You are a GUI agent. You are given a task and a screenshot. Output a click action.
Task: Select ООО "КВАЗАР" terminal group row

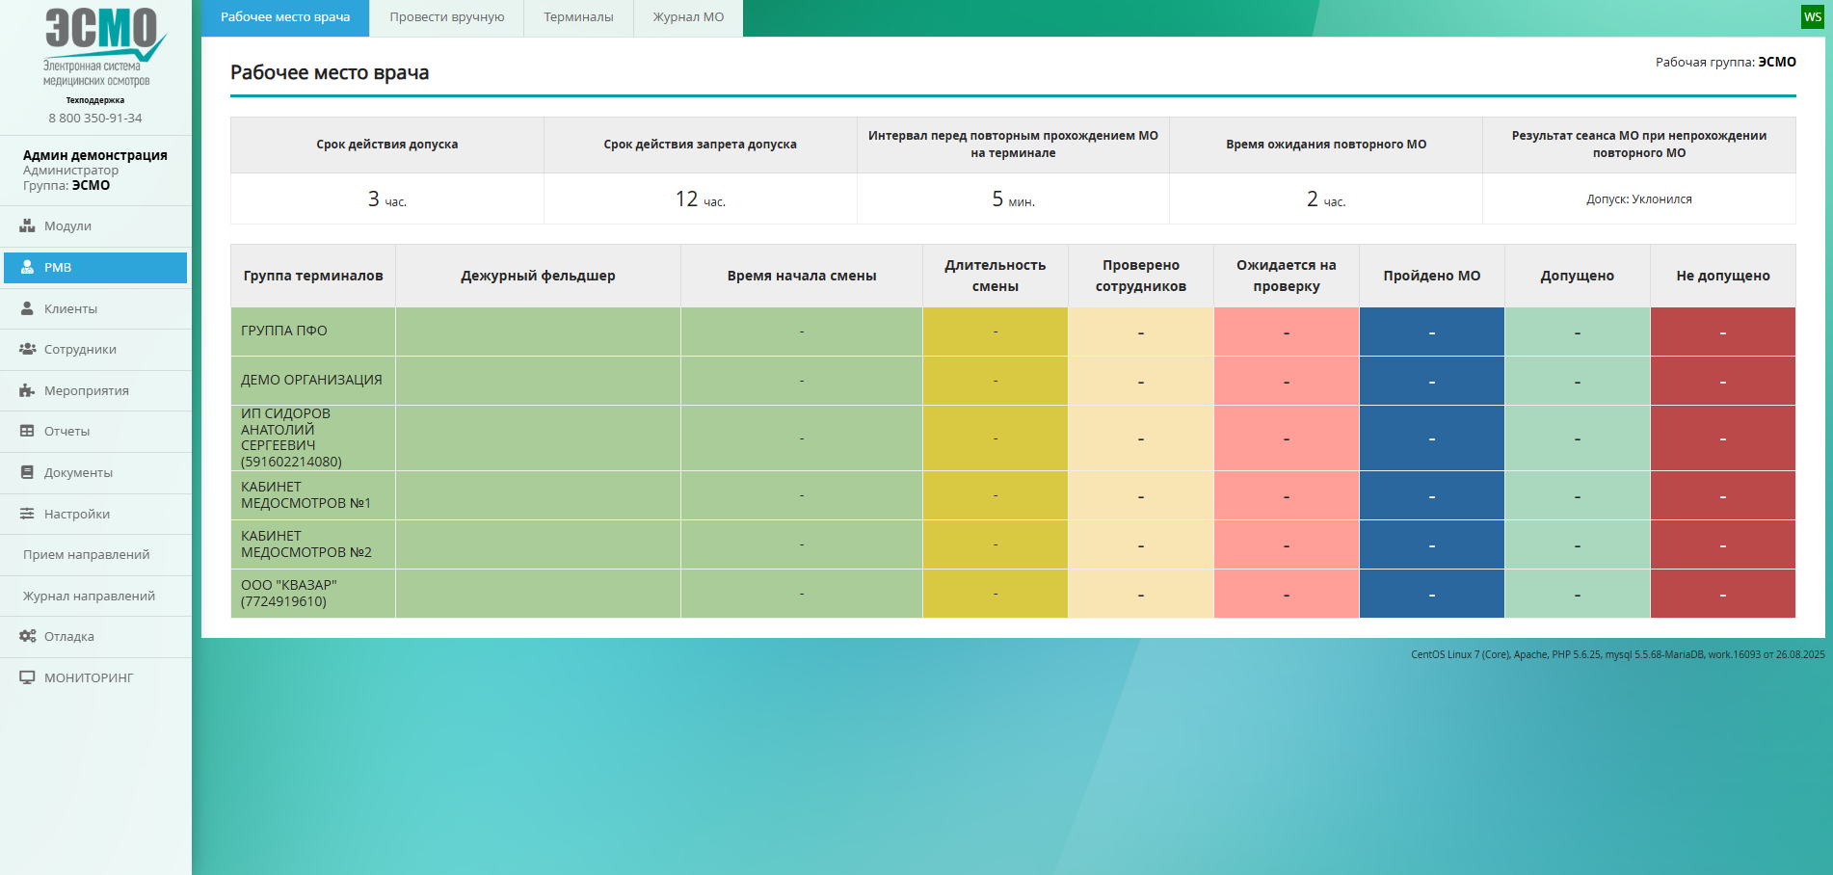[289, 593]
